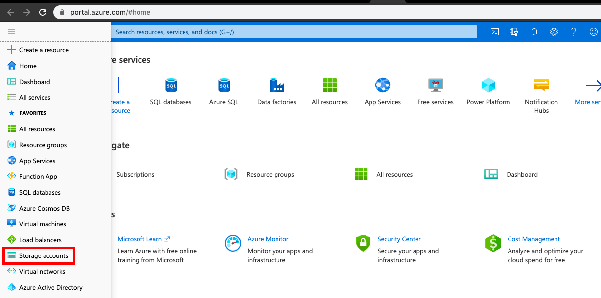The image size is (601, 298).
Task: Open the Cost Management link
Action: coord(534,239)
